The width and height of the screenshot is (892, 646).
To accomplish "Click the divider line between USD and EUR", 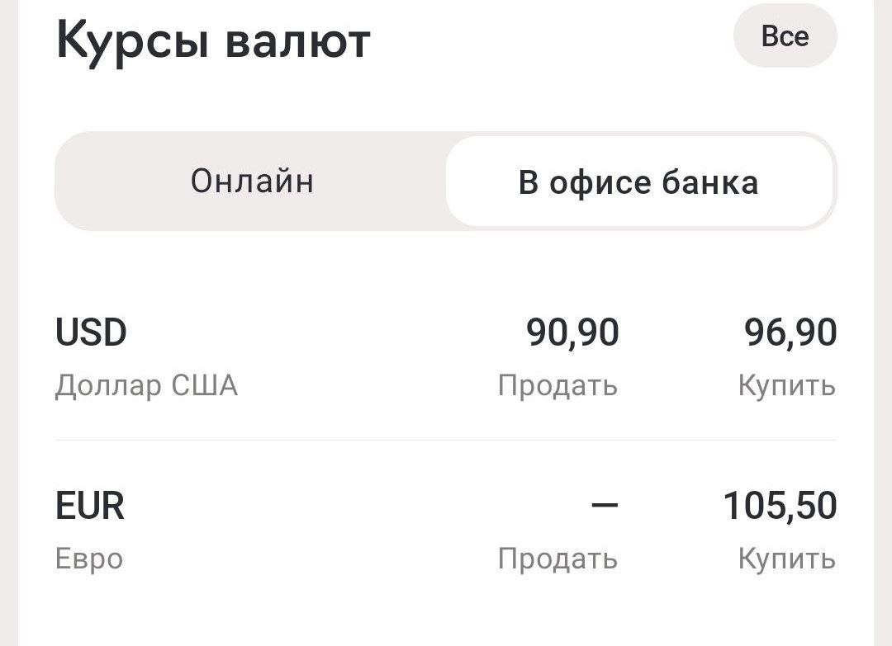I will pos(446,441).
